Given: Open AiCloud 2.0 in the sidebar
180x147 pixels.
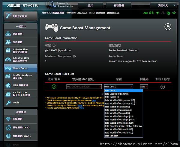Looking at the screenshot, I should (20, 94).
